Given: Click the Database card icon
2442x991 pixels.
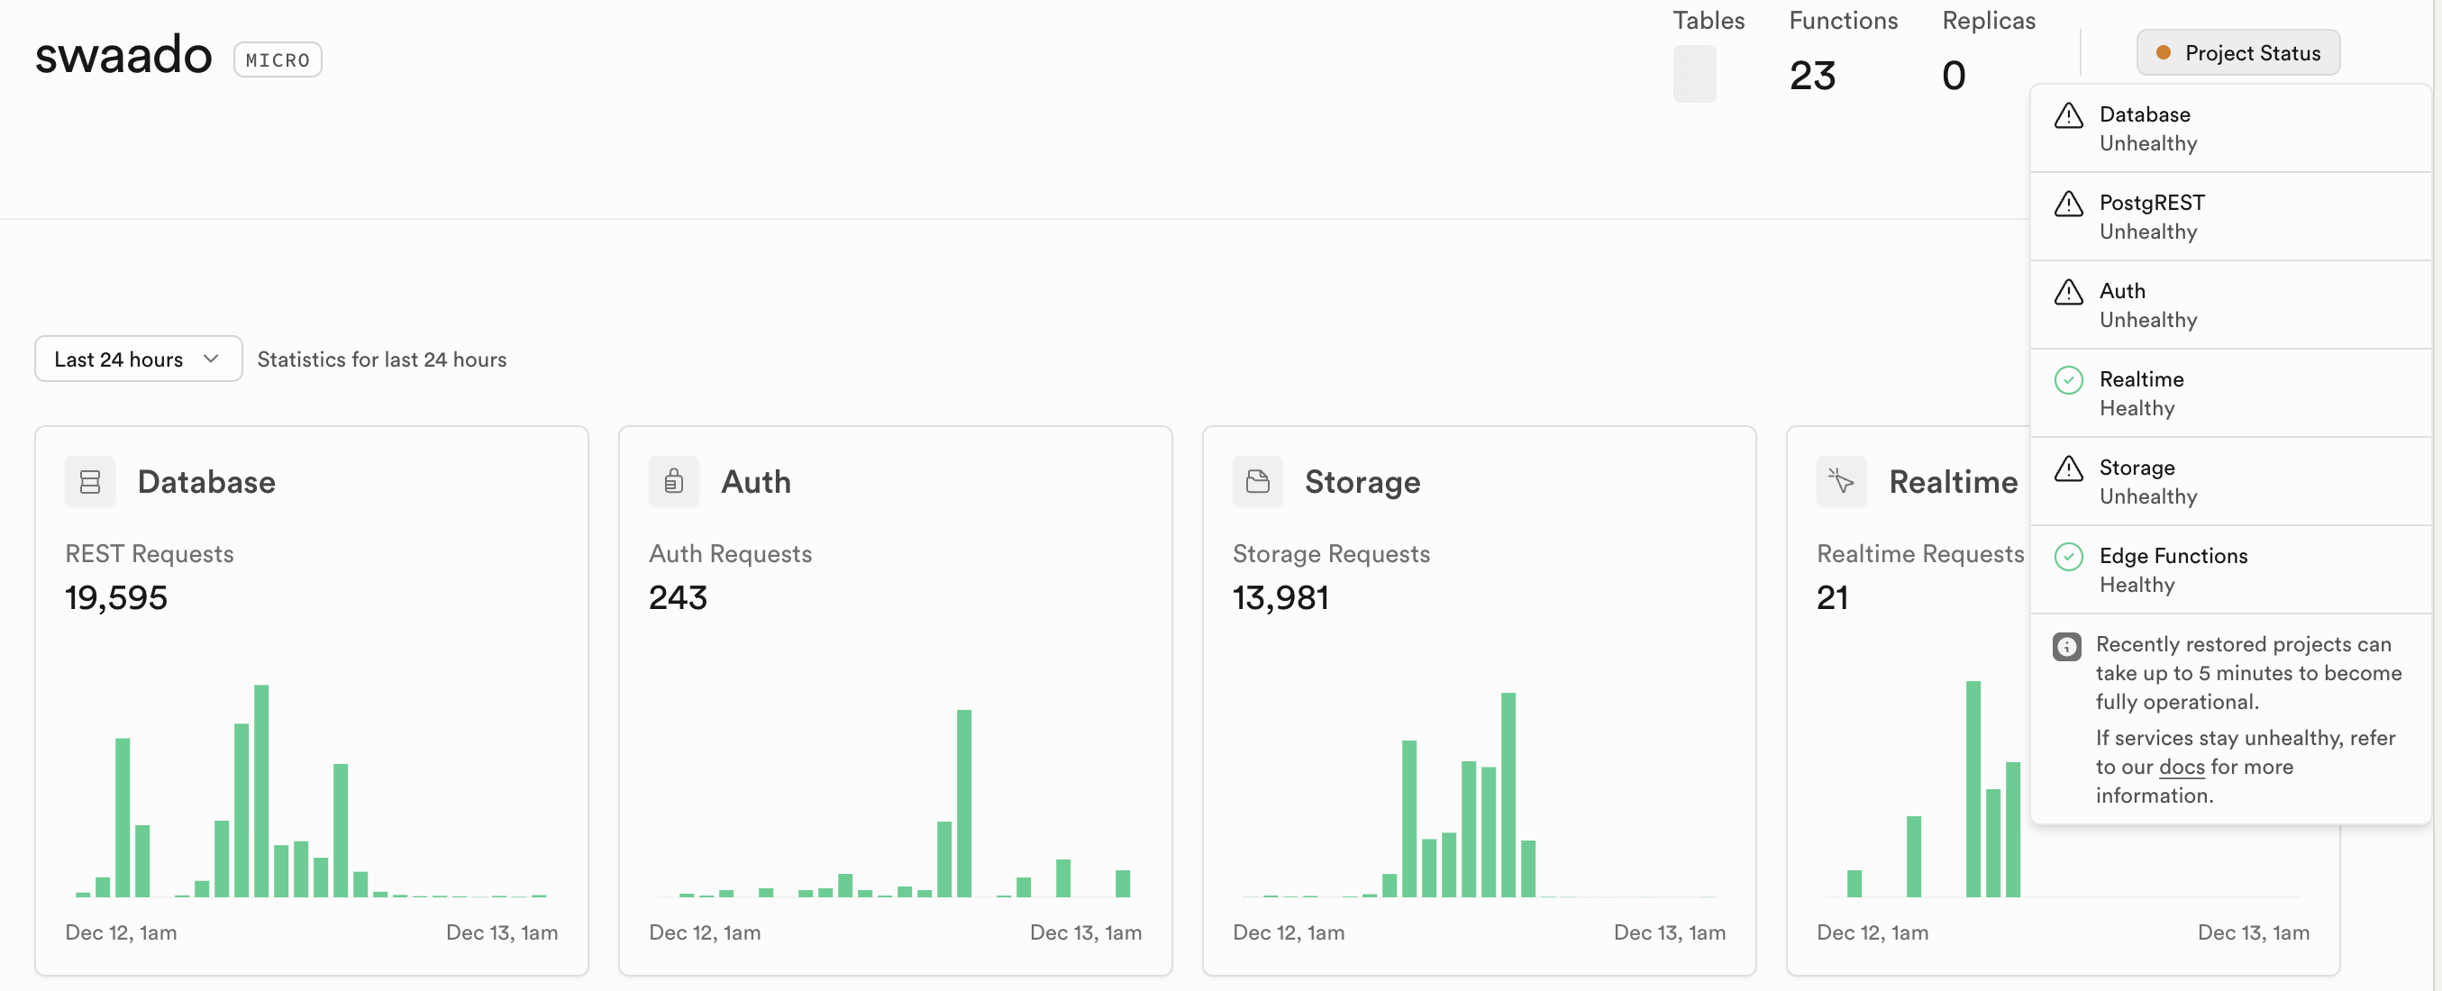Looking at the screenshot, I should click(90, 481).
